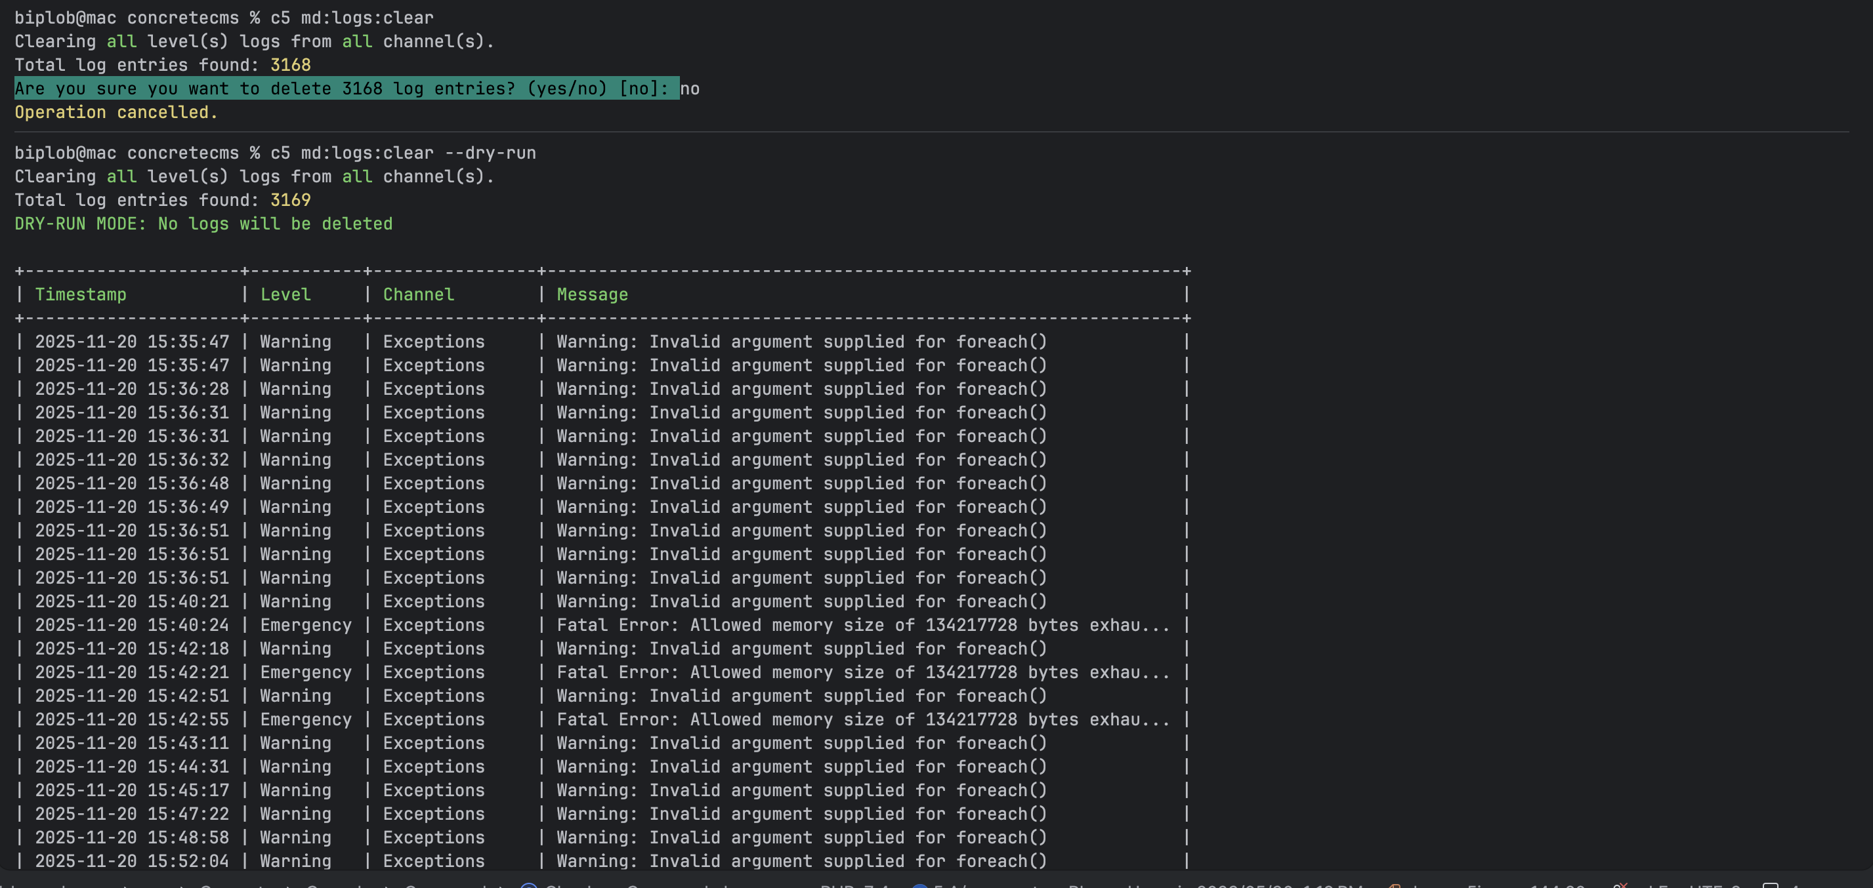The image size is (1873, 888).
Task: Click the Fatal Error message at 15:42:21
Action: point(863,672)
